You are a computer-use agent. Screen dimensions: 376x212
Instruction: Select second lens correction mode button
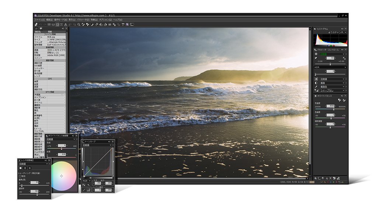coord(25,168)
